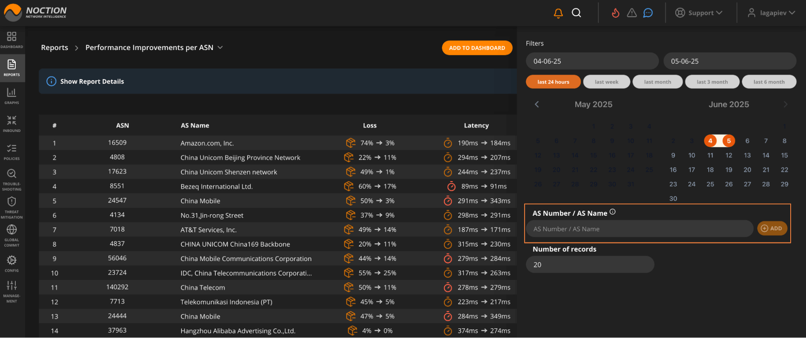Open the chat bubble icon
Image resolution: width=806 pixels, height=338 pixels.
tap(648, 13)
